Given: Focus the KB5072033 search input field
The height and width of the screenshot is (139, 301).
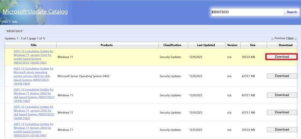Looking at the screenshot, I should point(248,12).
